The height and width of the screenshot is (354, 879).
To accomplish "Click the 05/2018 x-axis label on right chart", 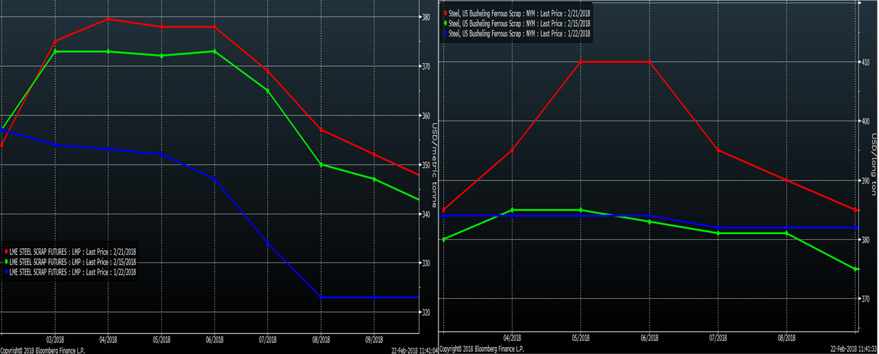I will pos(580,338).
